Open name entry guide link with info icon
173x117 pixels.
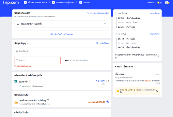(98, 13)
